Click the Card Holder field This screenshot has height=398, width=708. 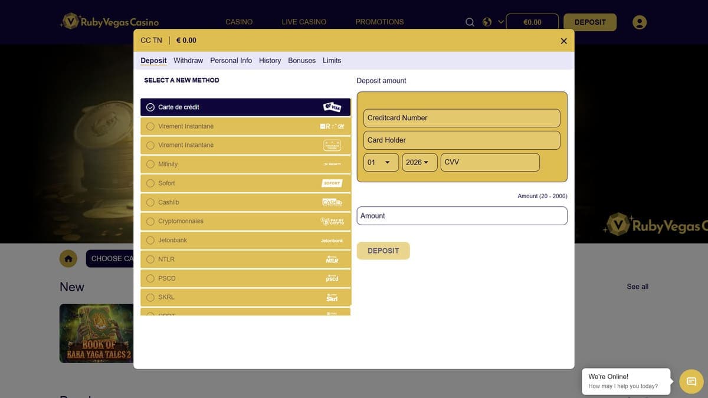tap(462, 140)
